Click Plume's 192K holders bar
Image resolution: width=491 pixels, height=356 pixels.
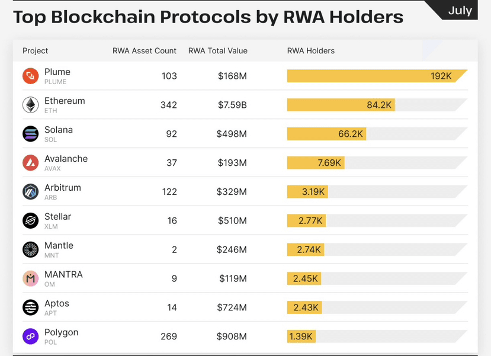tap(377, 76)
